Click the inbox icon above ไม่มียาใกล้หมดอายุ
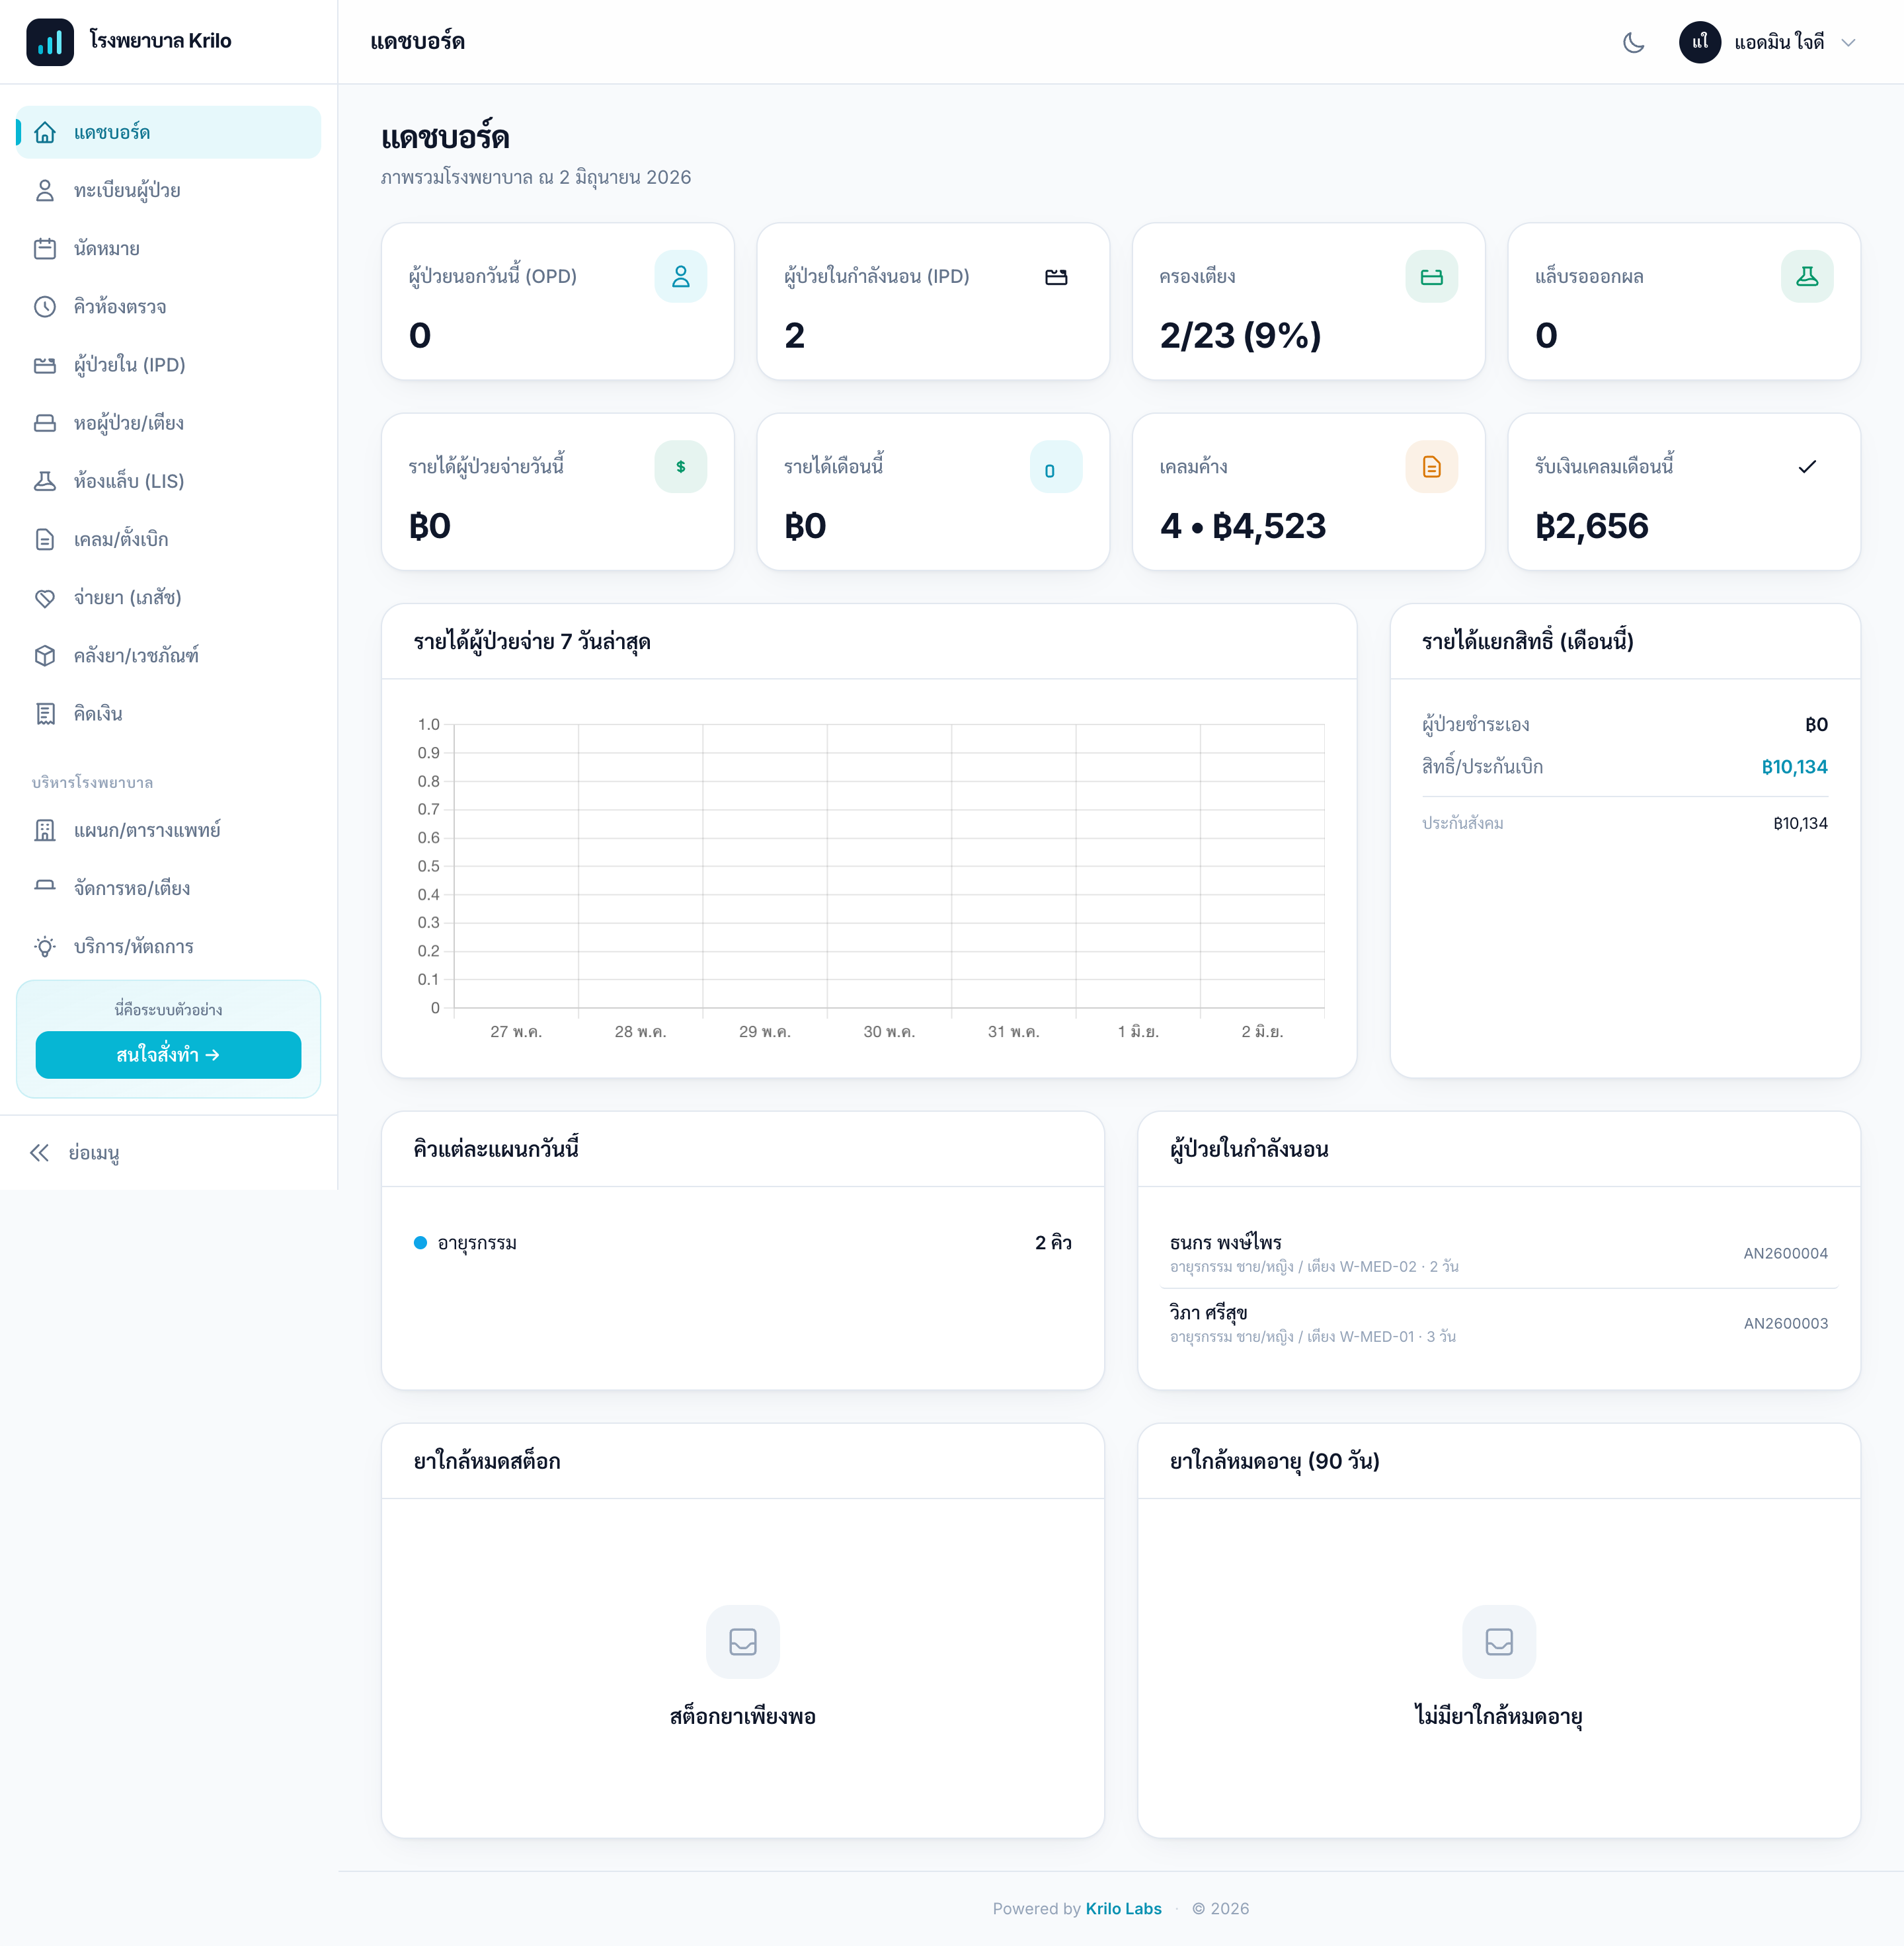The width and height of the screenshot is (1904, 1946). coord(1499,1642)
